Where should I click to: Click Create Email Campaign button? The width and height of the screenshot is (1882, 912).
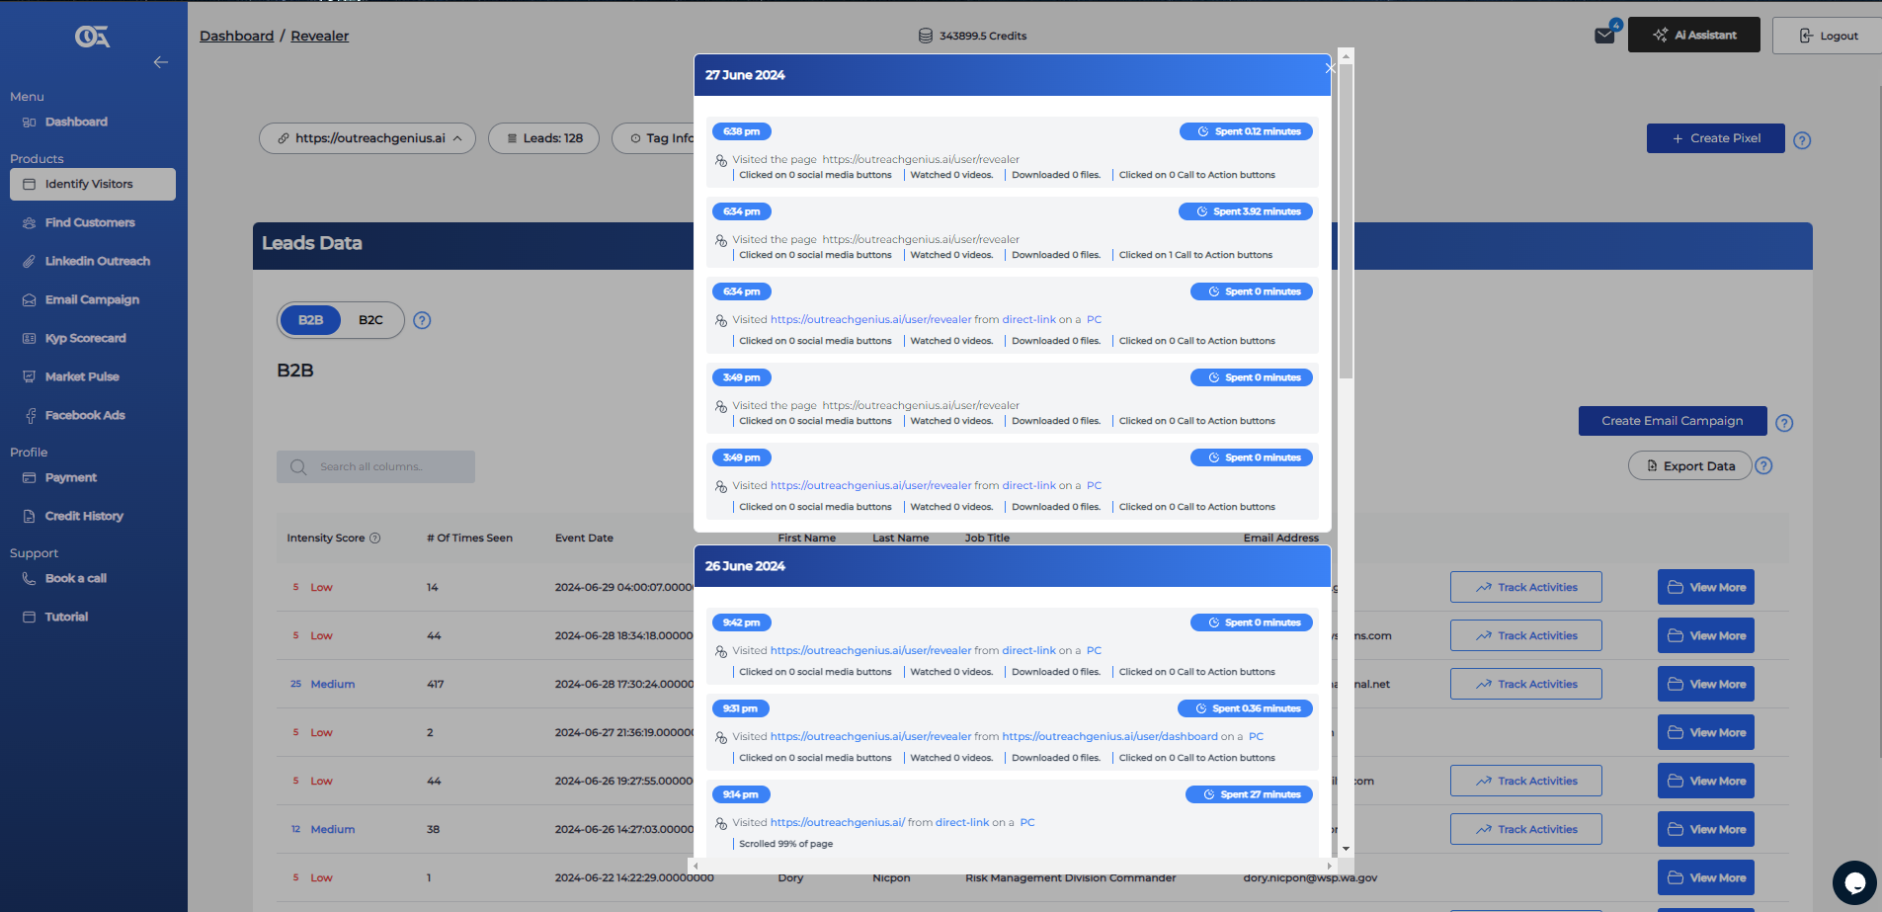click(1673, 421)
